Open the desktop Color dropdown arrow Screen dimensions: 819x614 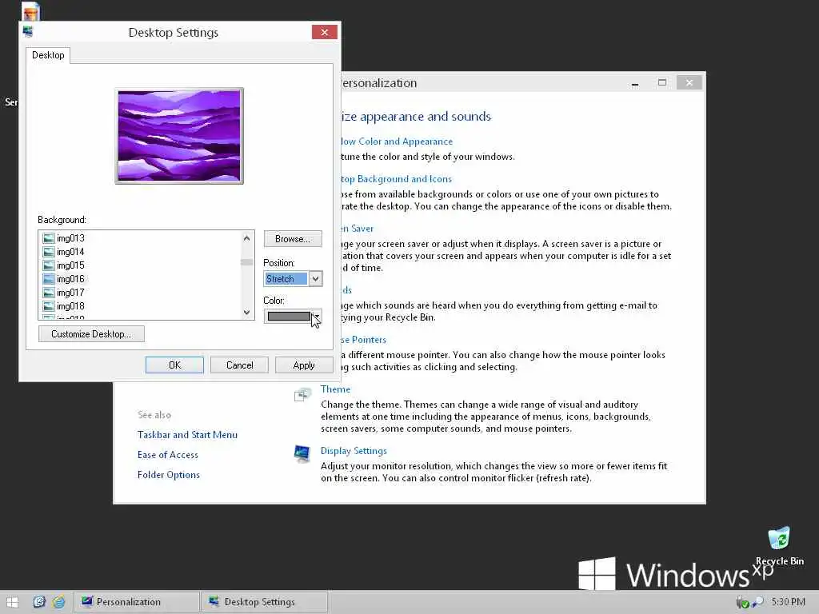pos(316,316)
